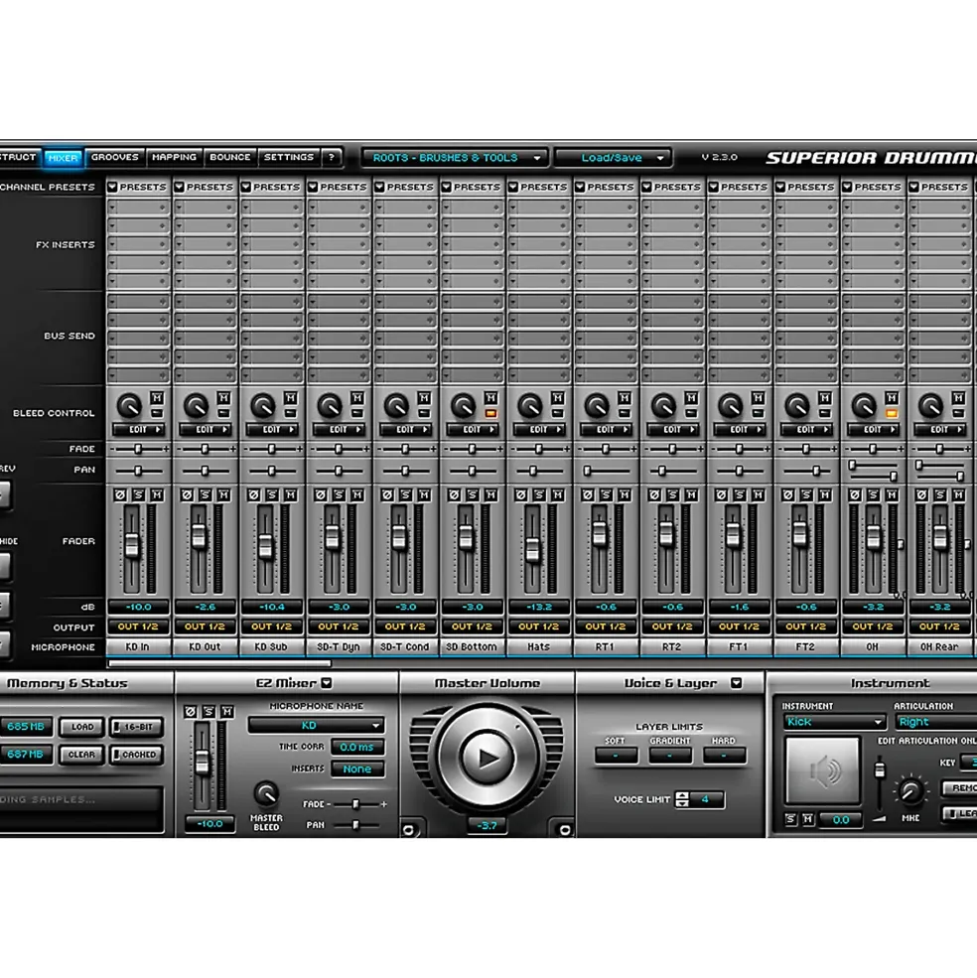
Task: Mute bleed on the KD In channel
Action: (157, 398)
